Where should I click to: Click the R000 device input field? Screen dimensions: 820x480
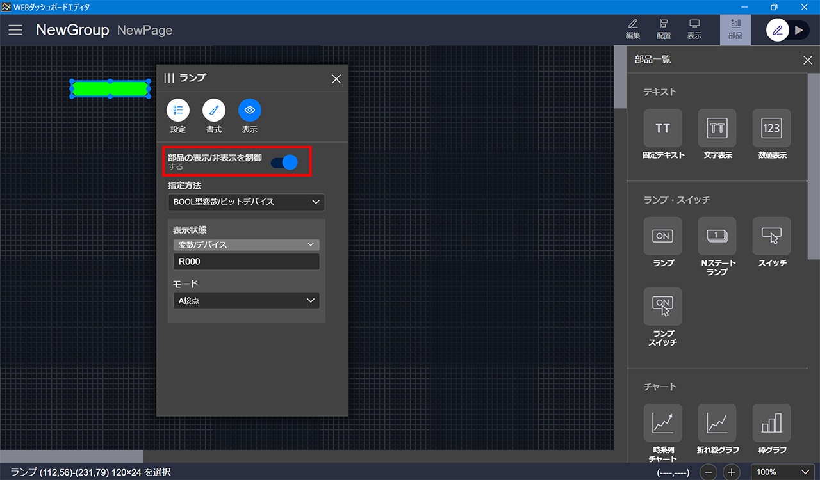246,261
